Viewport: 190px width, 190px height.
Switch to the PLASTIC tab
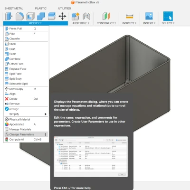(41, 9)
